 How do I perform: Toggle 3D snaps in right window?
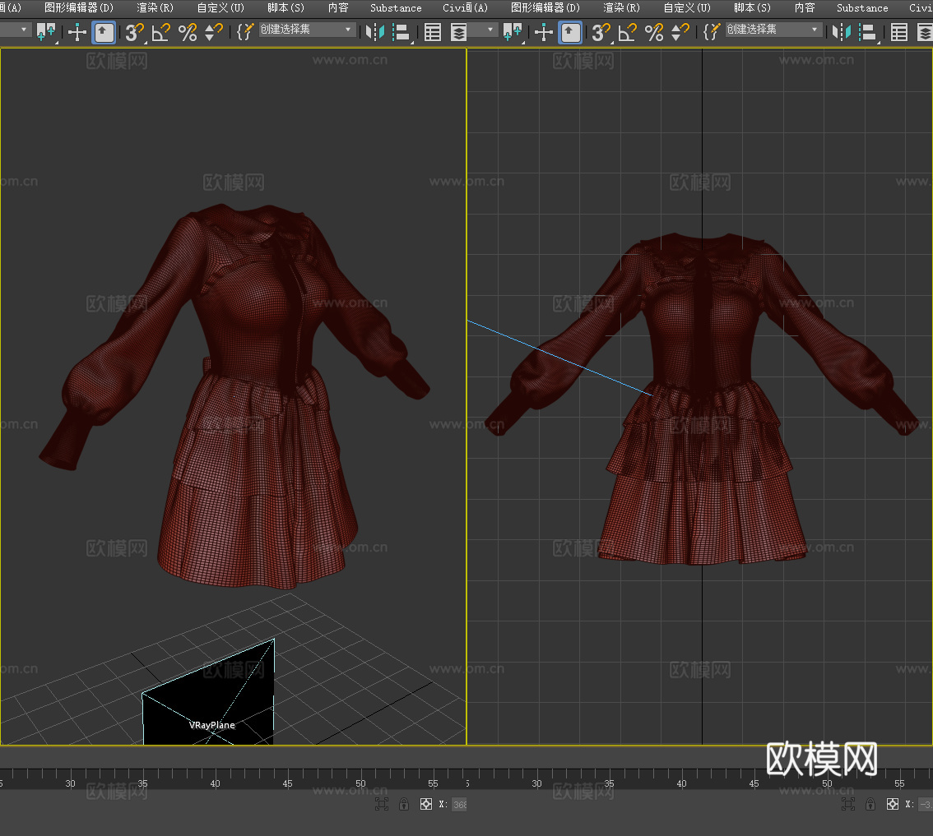601,32
